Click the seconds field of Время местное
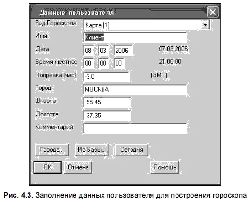Screen dimensions: 250x203 (x=119, y=63)
